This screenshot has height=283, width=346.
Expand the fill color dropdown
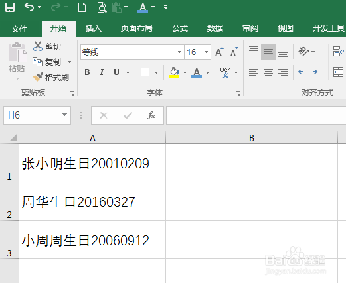(185, 72)
